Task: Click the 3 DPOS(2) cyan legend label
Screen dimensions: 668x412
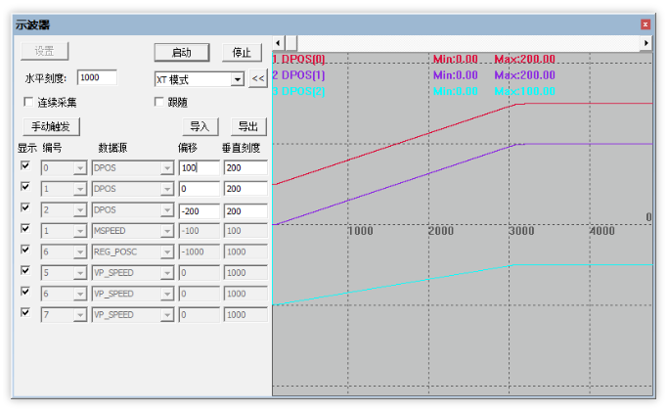Action: click(299, 91)
